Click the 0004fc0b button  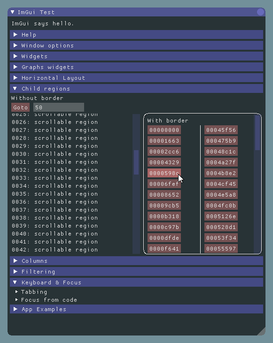[x=221, y=206]
